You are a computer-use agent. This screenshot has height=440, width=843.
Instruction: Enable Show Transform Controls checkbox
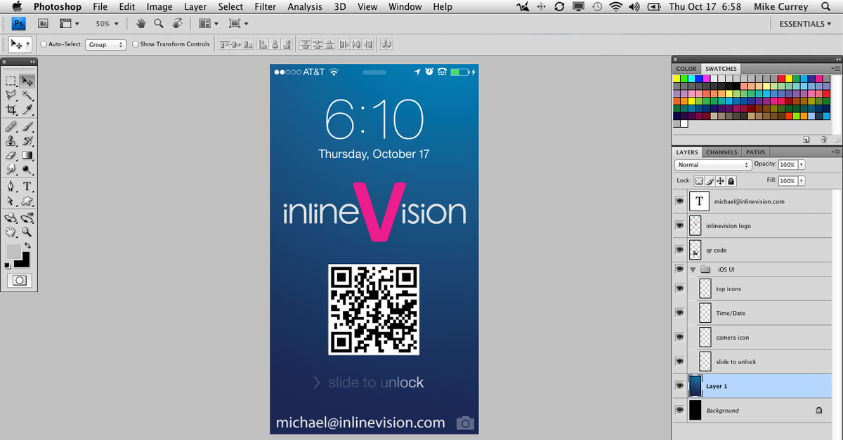136,44
